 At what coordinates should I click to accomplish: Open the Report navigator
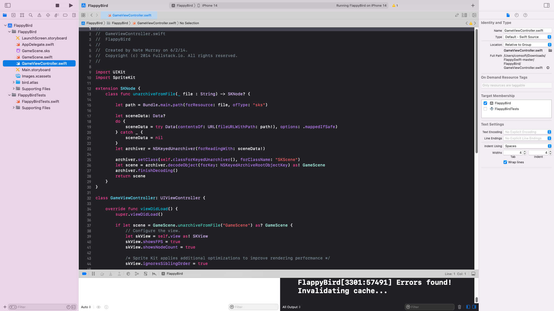[x=74, y=15]
